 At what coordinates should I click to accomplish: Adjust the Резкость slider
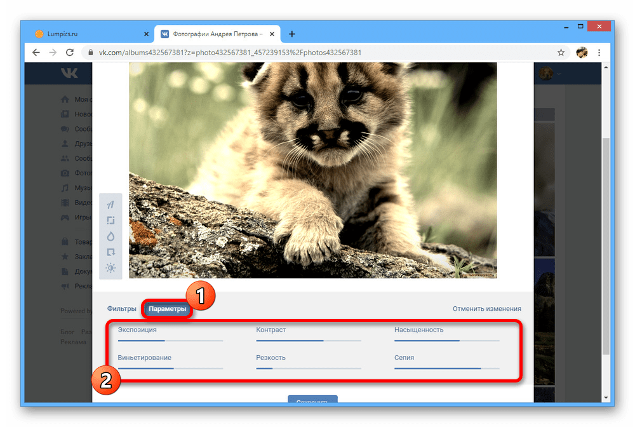tap(308, 369)
